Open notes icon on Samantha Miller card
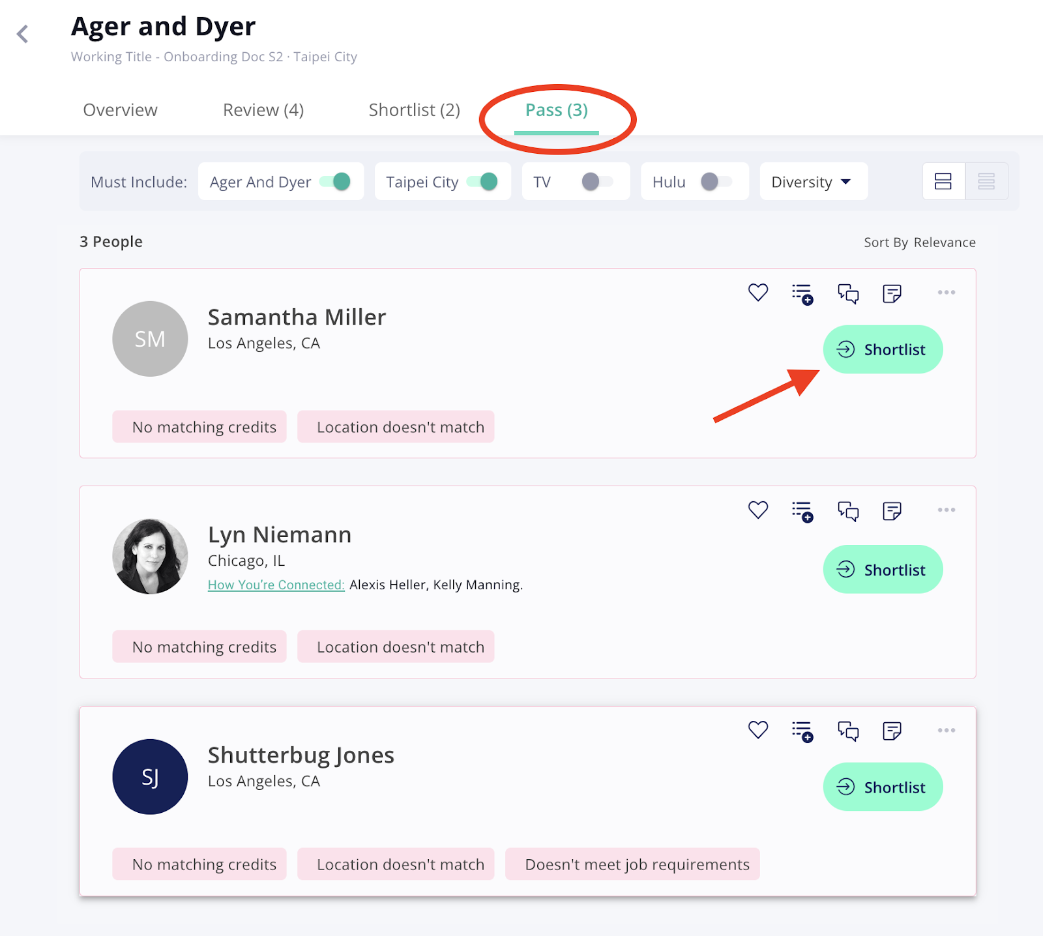 [x=892, y=294]
